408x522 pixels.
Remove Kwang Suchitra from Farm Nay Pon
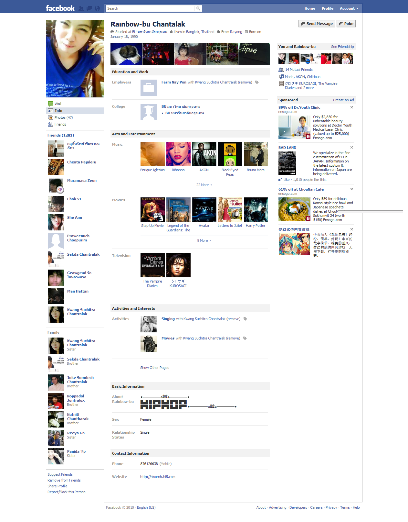click(245, 82)
